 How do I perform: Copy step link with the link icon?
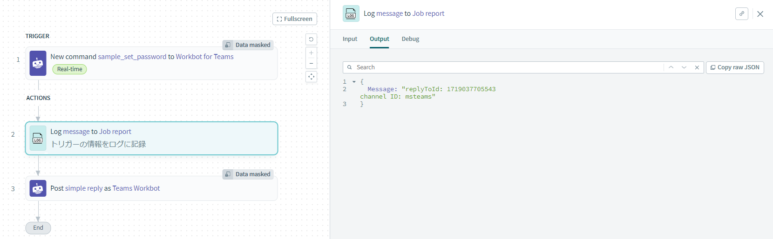[x=742, y=13]
